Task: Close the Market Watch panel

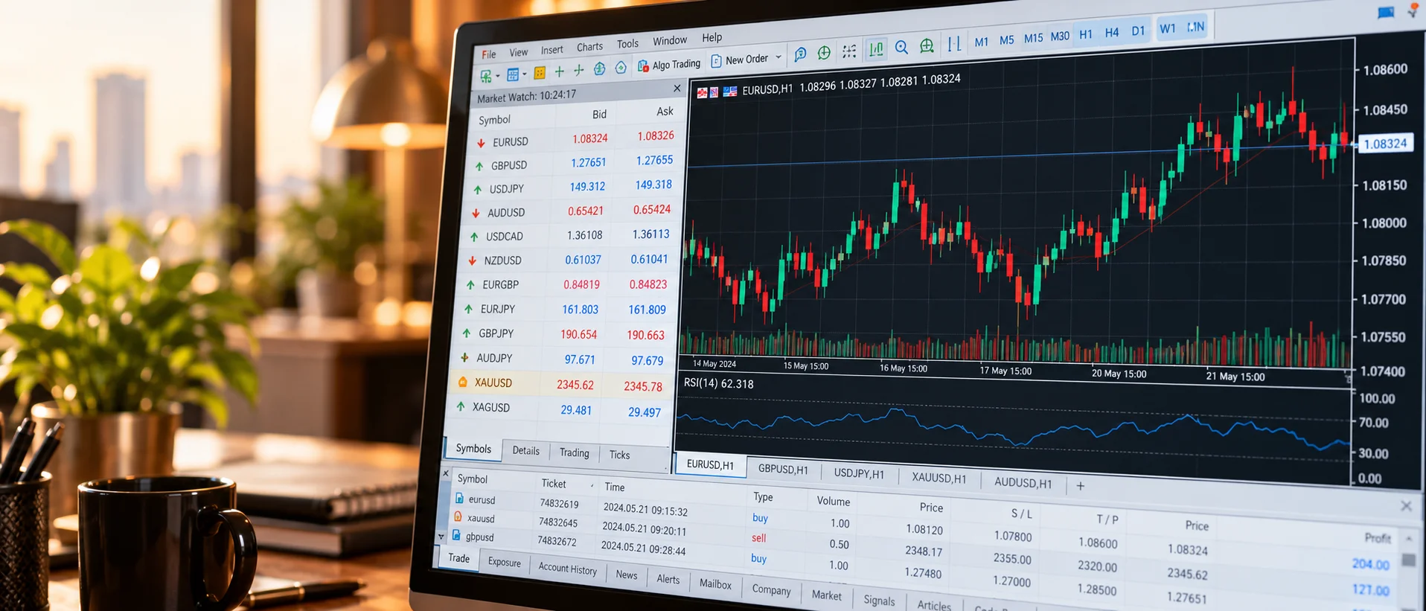Action: [x=677, y=88]
